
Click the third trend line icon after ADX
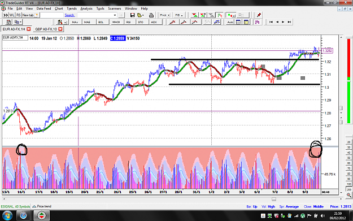point(195,22)
